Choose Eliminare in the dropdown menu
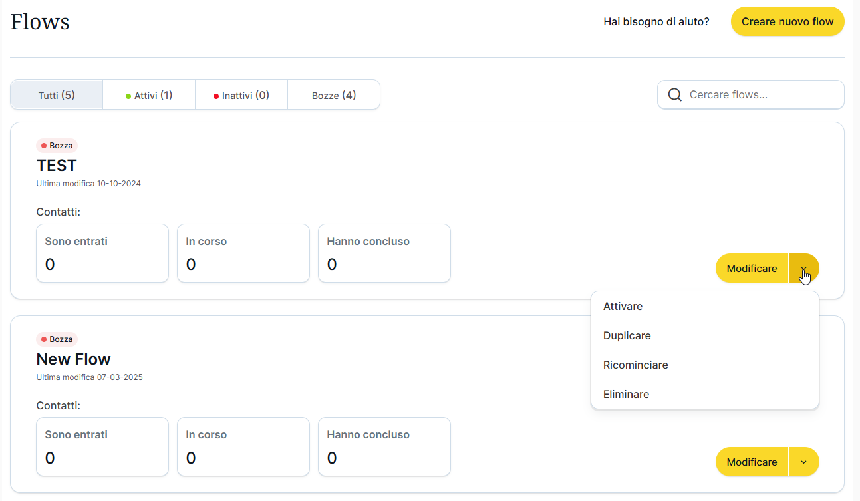Image resolution: width=860 pixels, height=501 pixels. pos(626,395)
